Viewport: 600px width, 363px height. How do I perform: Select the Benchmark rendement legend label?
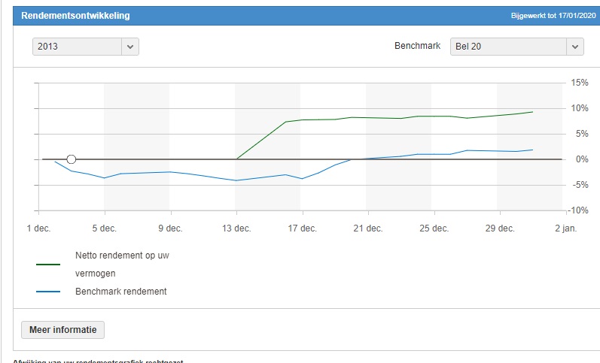pyautogui.click(x=121, y=292)
